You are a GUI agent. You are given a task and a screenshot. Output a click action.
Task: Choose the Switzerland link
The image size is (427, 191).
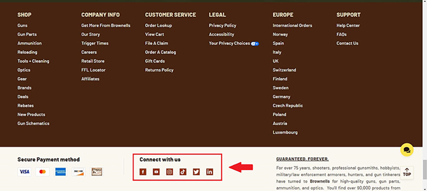tap(284, 70)
